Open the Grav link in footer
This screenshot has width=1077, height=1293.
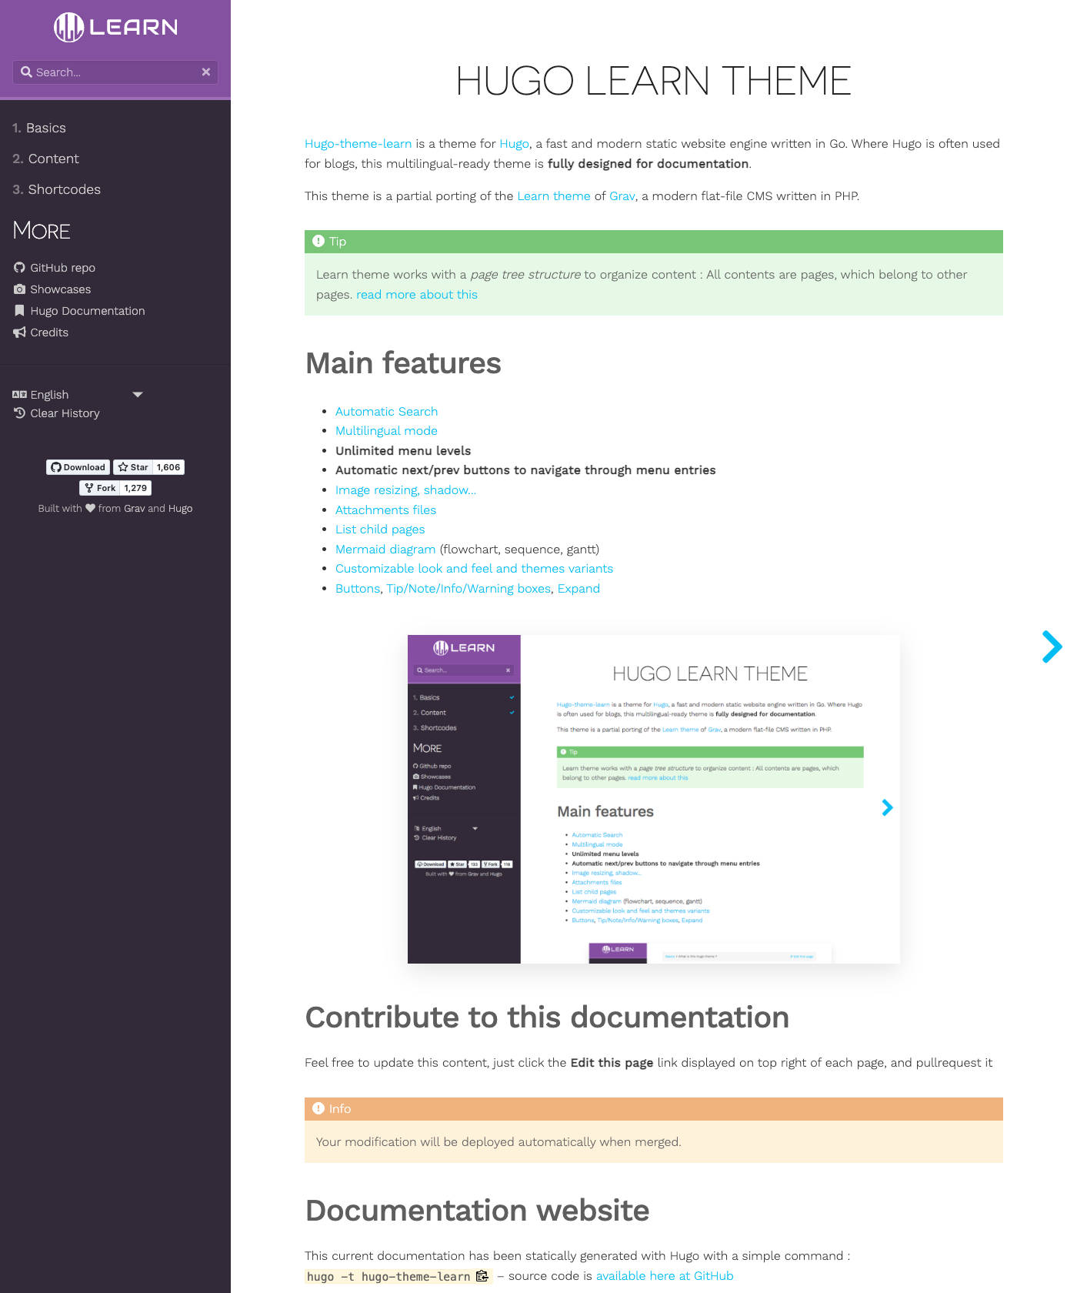point(134,509)
